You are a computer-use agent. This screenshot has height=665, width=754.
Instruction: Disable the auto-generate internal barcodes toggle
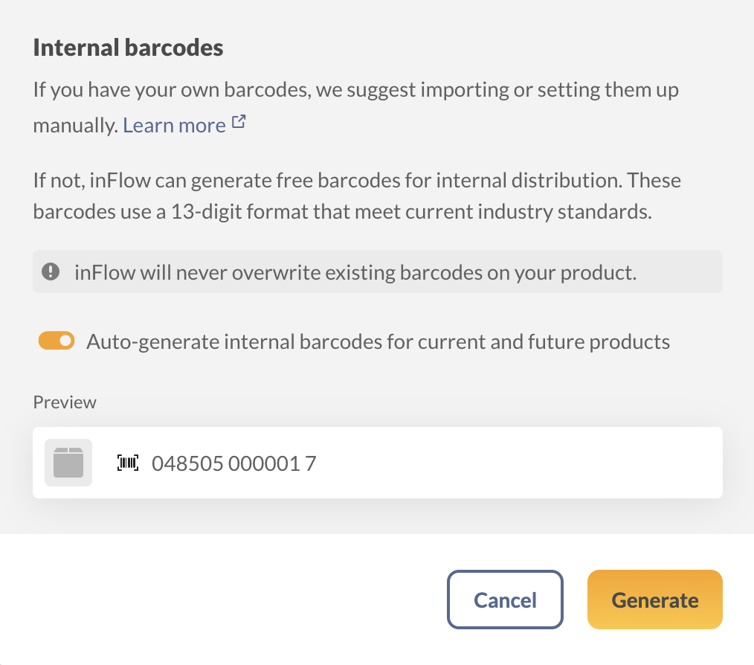pyautogui.click(x=57, y=341)
